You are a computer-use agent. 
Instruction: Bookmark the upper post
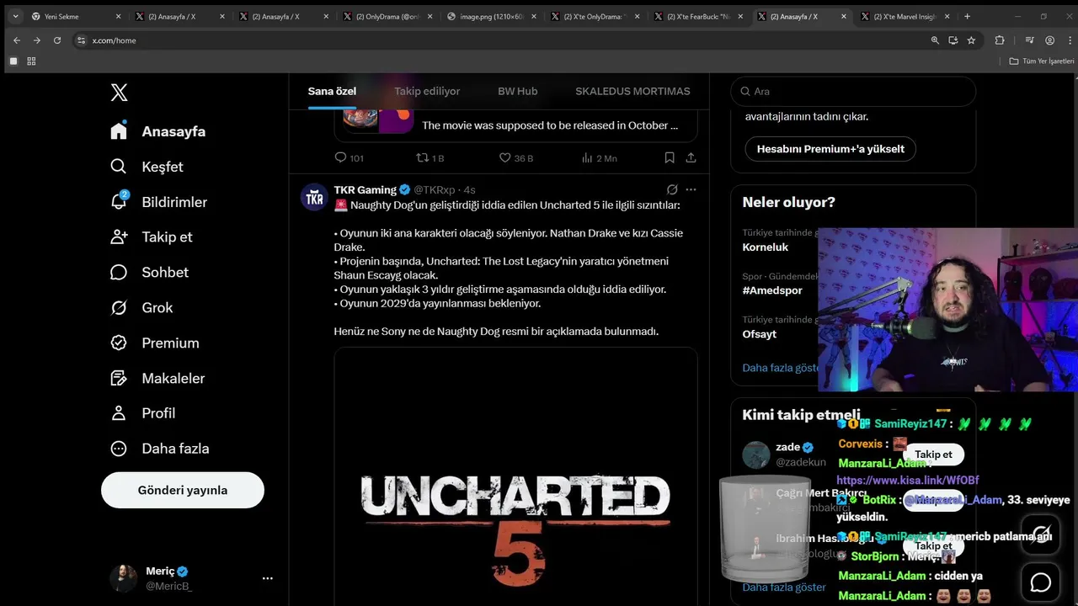click(670, 157)
